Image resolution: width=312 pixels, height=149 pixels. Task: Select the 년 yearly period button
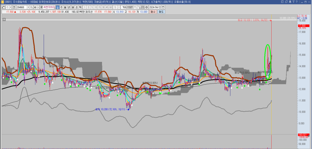(69, 7)
